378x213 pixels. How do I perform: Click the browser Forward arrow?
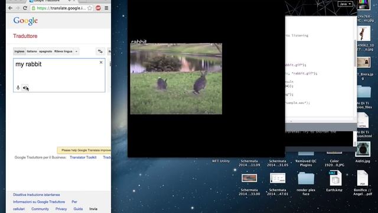pos(18,8)
